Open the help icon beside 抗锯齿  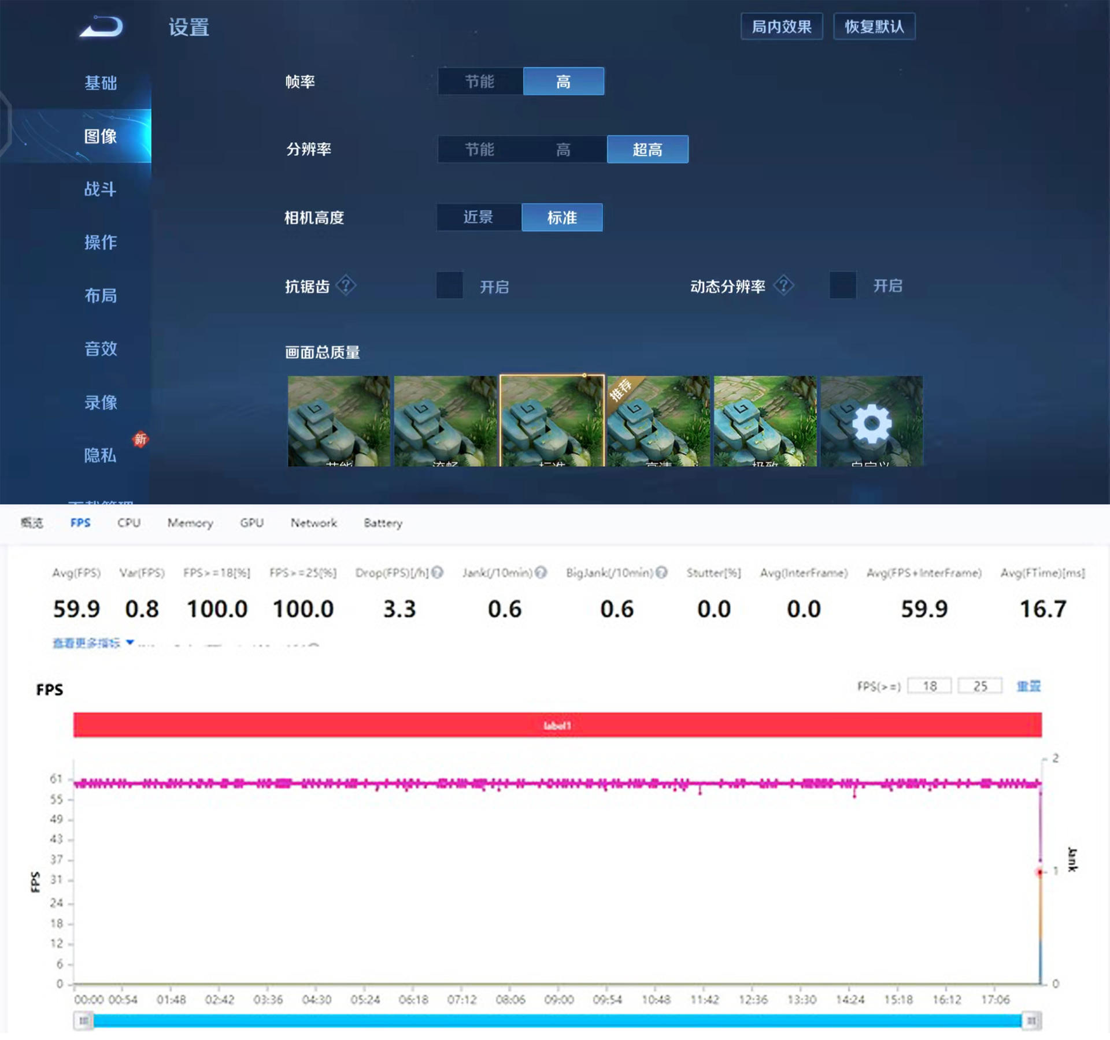(x=347, y=285)
